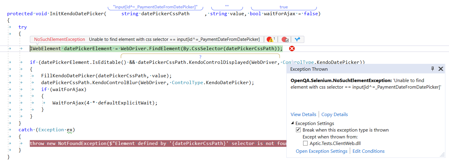This screenshot has height=162, width=449.
Task: Check the Aptic.Tests.ClientWeb.dll exception checkbox
Action: pos(305,143)
